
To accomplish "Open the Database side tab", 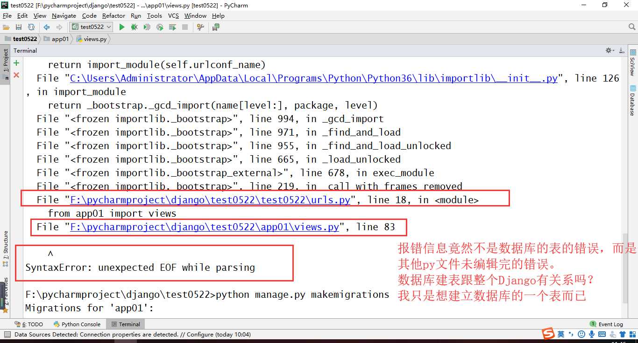I will tap(633, 100).
